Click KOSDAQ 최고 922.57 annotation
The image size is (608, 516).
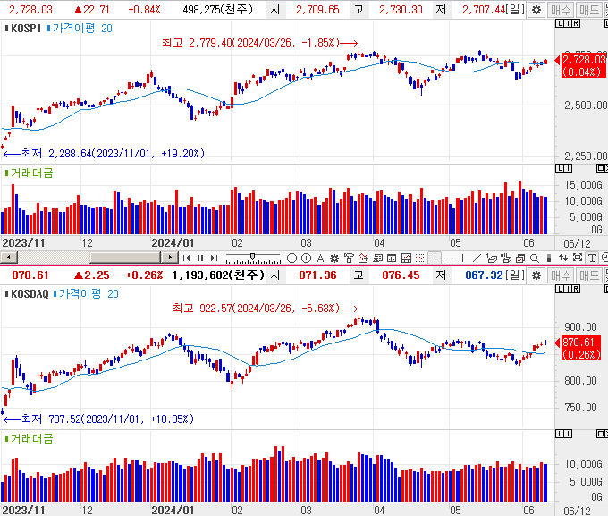[x=266, y=308]
